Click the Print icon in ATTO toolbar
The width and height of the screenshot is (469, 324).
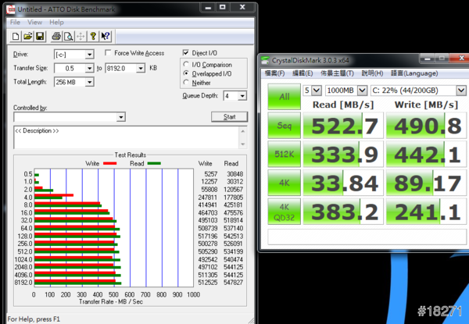coord(55,36)
